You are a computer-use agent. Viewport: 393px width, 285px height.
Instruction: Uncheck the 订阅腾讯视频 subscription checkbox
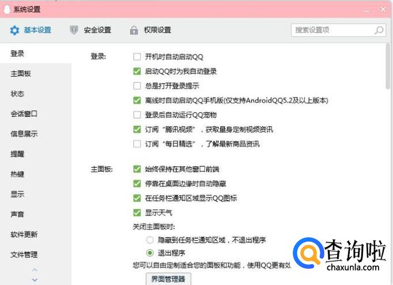pos(137,130)
